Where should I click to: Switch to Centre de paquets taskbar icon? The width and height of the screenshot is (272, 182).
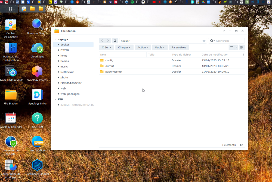tap(24, 9)
